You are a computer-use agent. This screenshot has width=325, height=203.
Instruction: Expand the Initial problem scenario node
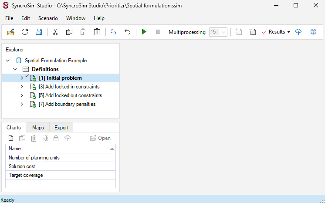[x=21, y=78]
